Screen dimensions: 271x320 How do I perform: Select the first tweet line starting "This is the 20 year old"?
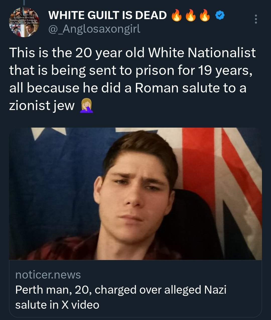[x=132, y=53]
